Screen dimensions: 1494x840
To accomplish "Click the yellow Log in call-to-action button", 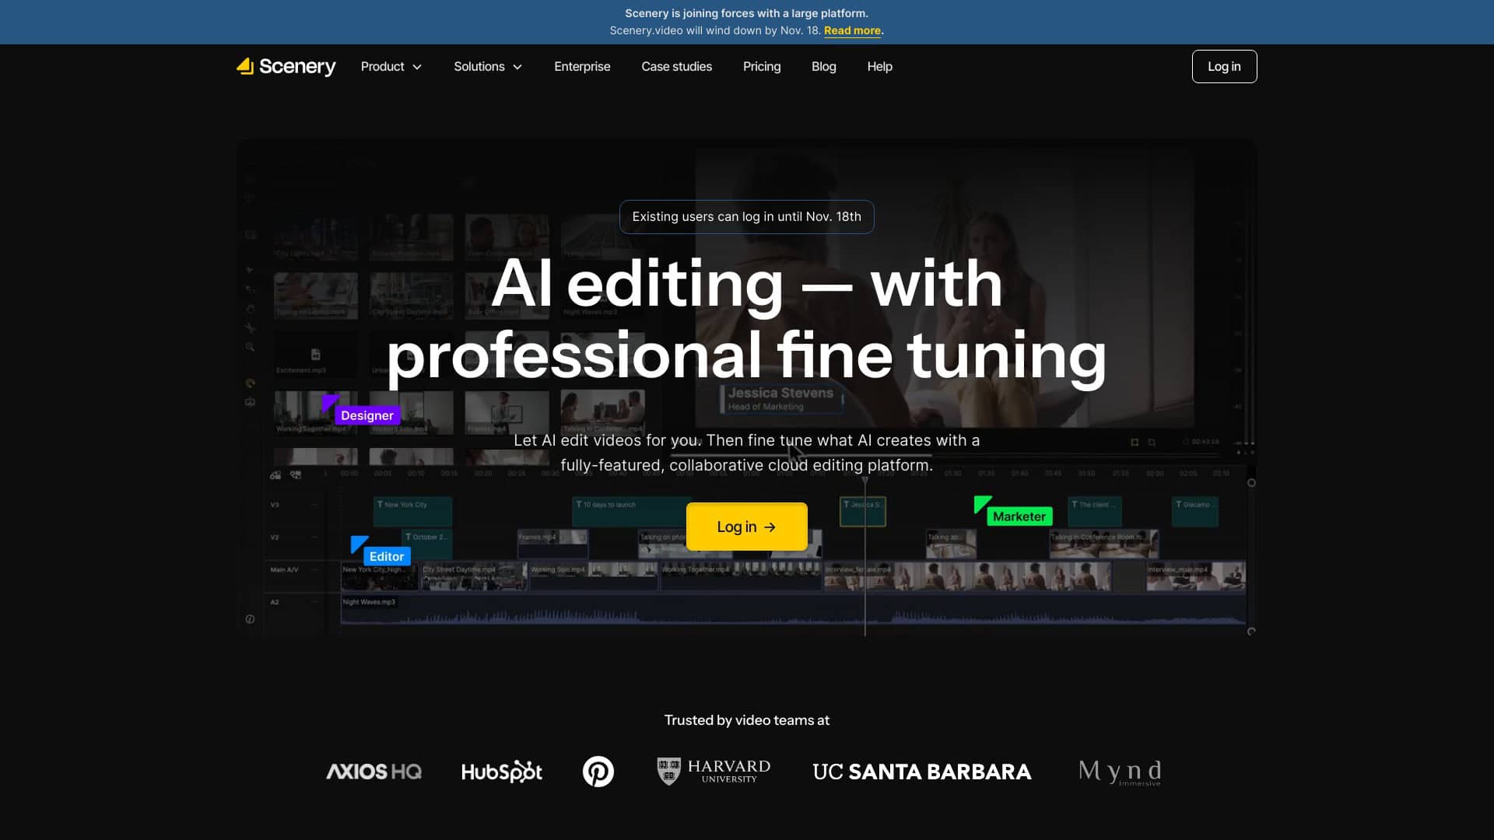I will 746,526.
